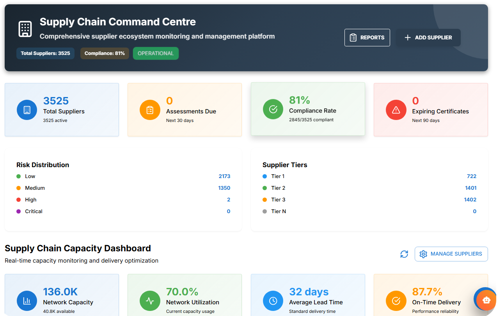Click the gear icon in Manage Suppliers
The image size is (497, 316).
[x=423, y=254]
